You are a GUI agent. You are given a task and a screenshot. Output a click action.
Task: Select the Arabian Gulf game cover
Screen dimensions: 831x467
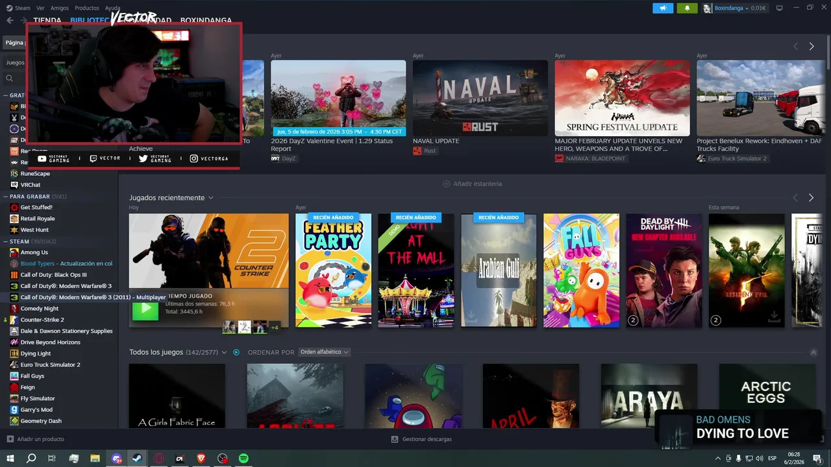(x=499, y=270)
